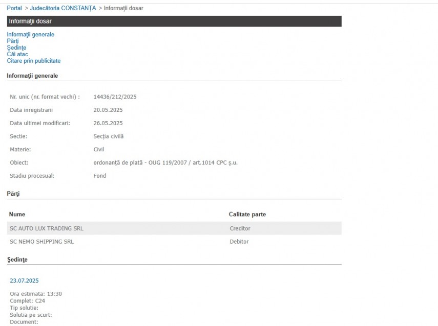This screenshot has height=326, width=438.
Task: Click the Complet: C24 line
Action: [27, 300]
